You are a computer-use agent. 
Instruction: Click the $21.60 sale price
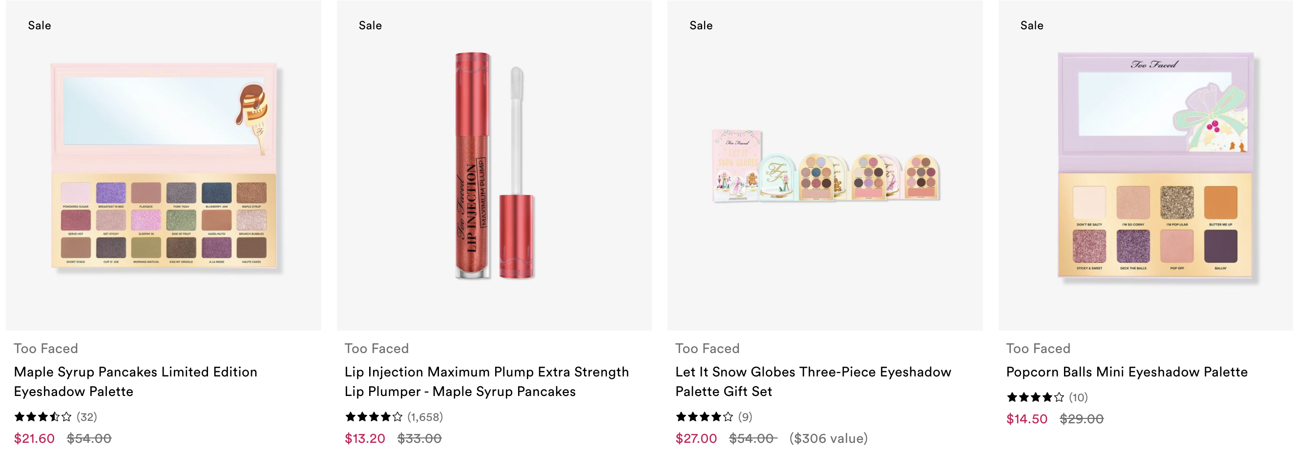[x=34, y=438]
